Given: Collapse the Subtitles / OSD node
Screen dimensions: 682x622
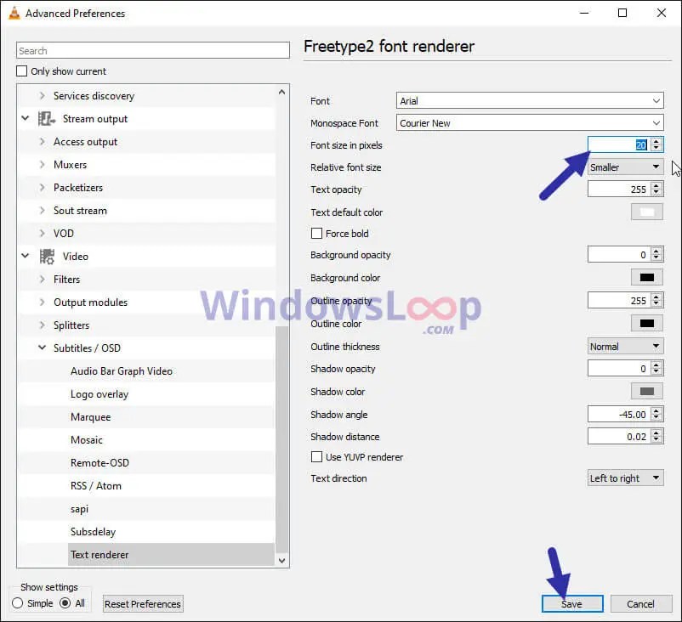Looking at the screenshot, I should tap(43, 348).
